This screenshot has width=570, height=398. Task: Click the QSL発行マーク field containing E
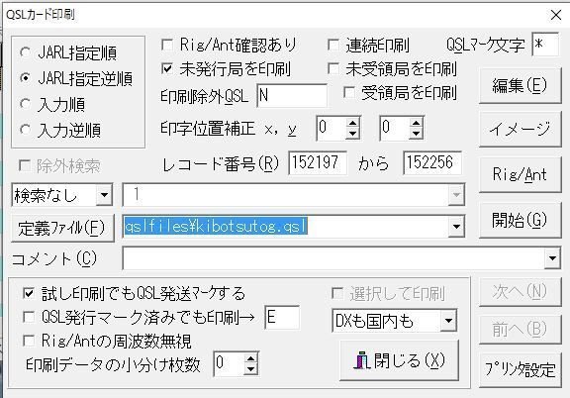tap(282, 318)
